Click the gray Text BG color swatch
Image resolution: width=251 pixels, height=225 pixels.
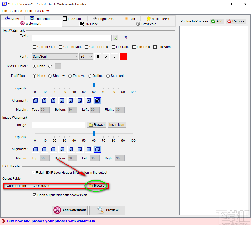tap(58, 66)
